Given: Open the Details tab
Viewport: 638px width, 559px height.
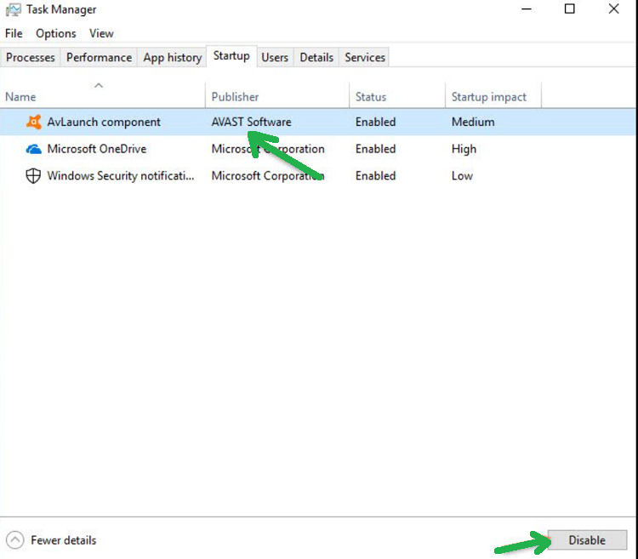Looking at the screenshot, I should pyautogui.click(x=316, y=57).
